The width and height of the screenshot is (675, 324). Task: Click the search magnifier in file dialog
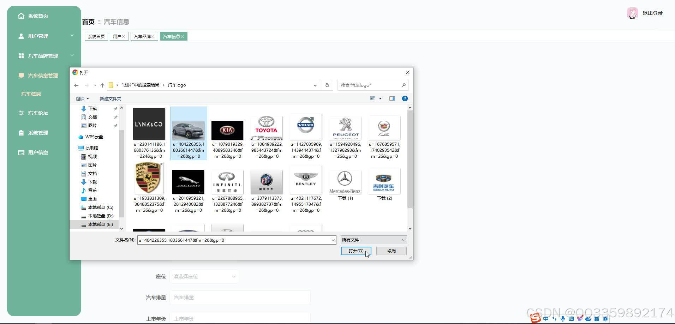coord(404,85)
